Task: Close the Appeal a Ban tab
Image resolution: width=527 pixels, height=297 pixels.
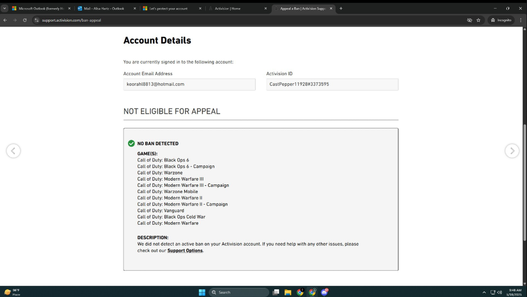Action: [x=331, y=8]
